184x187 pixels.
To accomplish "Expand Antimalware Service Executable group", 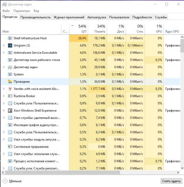I will [4, 53].
